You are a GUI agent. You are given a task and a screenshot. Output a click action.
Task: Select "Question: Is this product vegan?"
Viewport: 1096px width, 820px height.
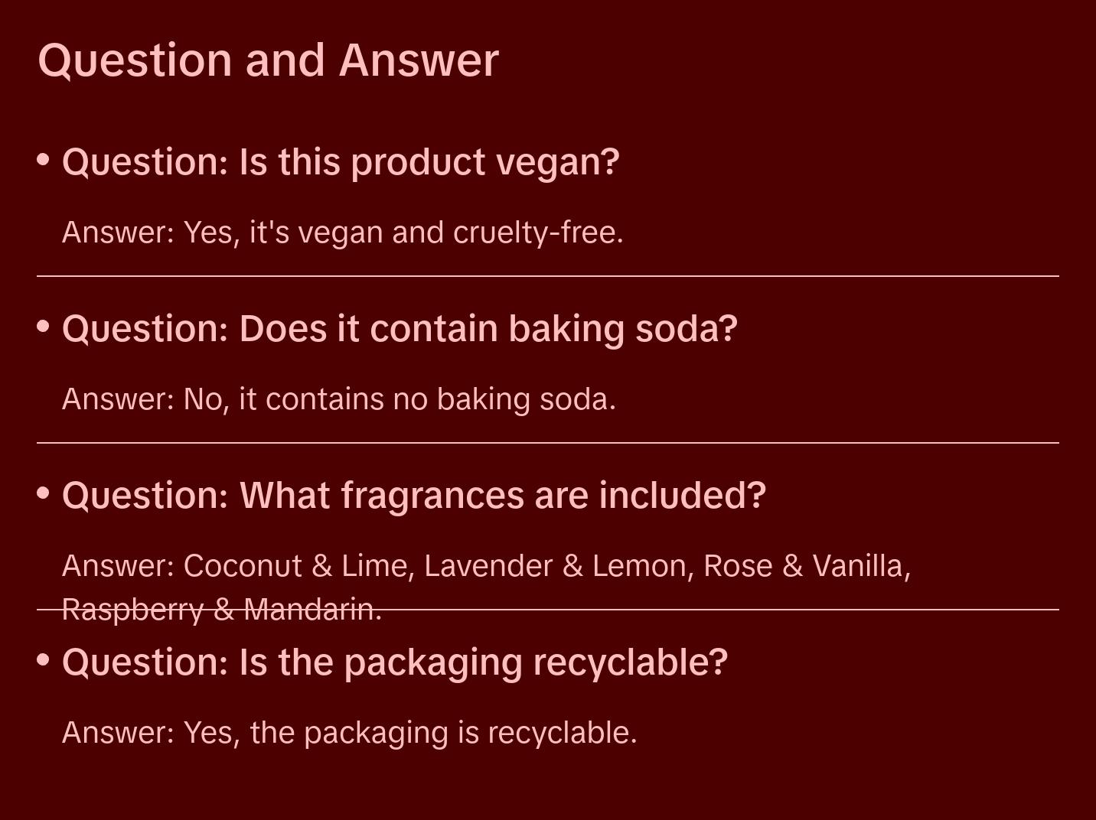coord(341,162)
